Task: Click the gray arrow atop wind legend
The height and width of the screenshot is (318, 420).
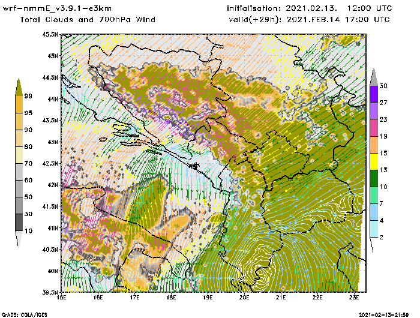Action: pos(374,77)
